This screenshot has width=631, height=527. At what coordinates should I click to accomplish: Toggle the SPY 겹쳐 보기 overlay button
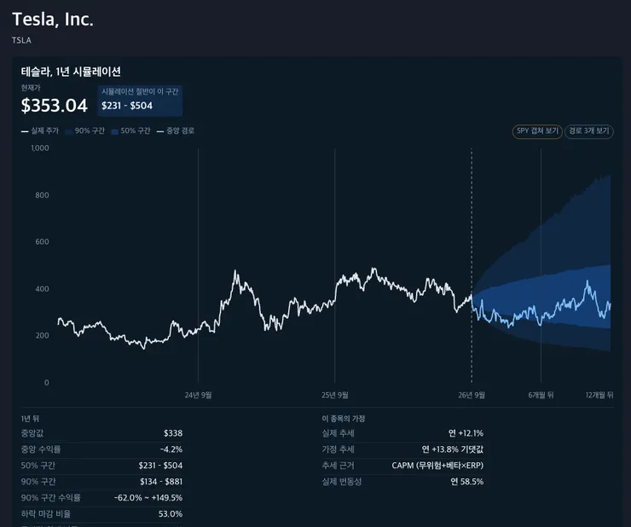(537, 130)
